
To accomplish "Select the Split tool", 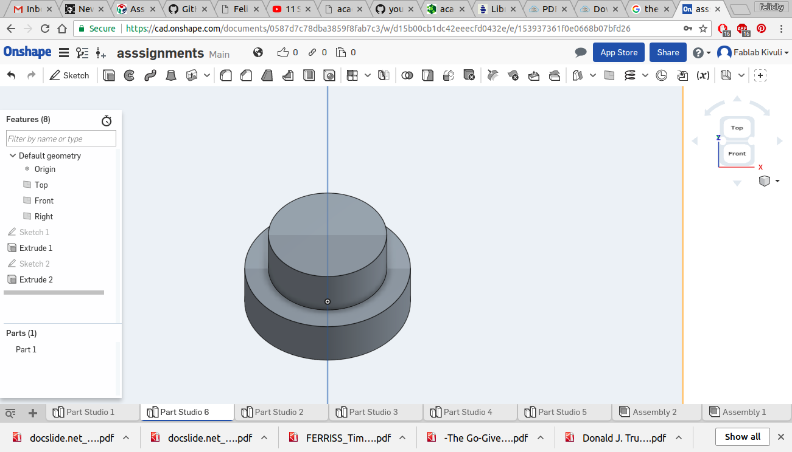I will coord(428,75).
